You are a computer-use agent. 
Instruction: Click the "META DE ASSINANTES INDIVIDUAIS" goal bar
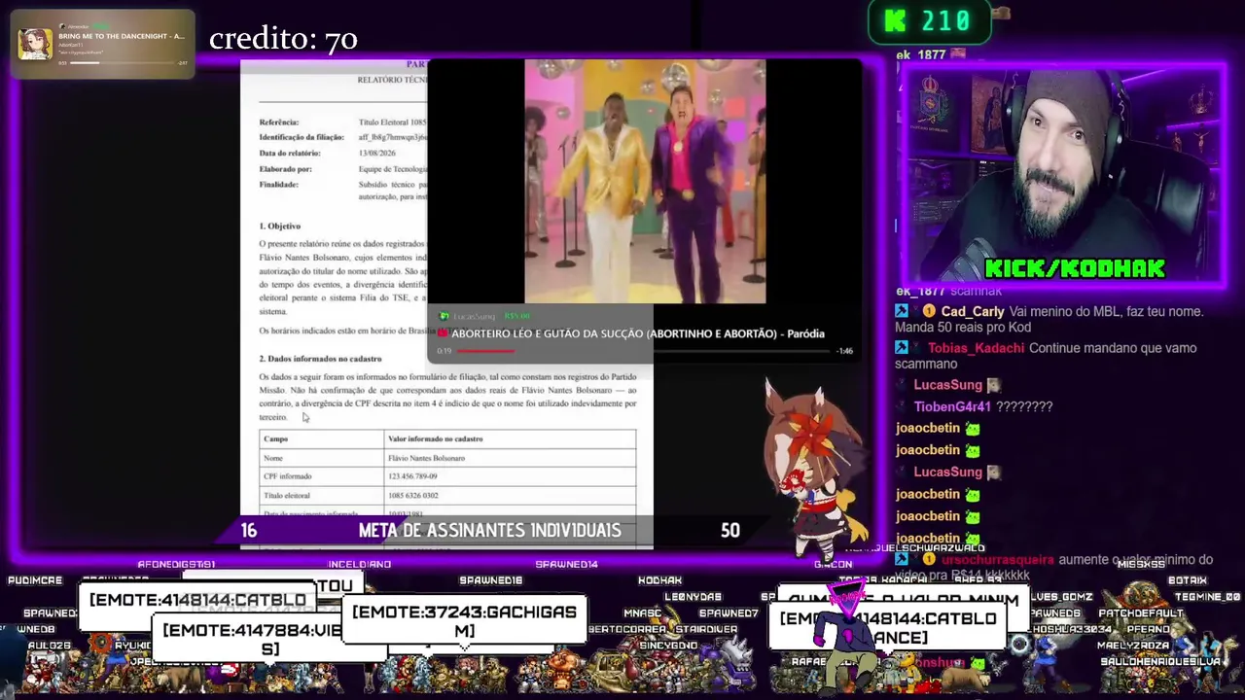coord(489,530)
